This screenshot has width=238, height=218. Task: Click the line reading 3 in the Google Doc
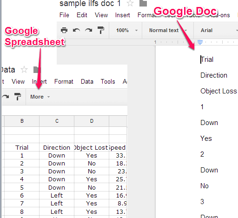pos(202,202)
